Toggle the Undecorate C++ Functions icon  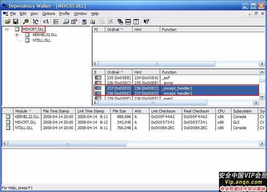tap(56, 22)
